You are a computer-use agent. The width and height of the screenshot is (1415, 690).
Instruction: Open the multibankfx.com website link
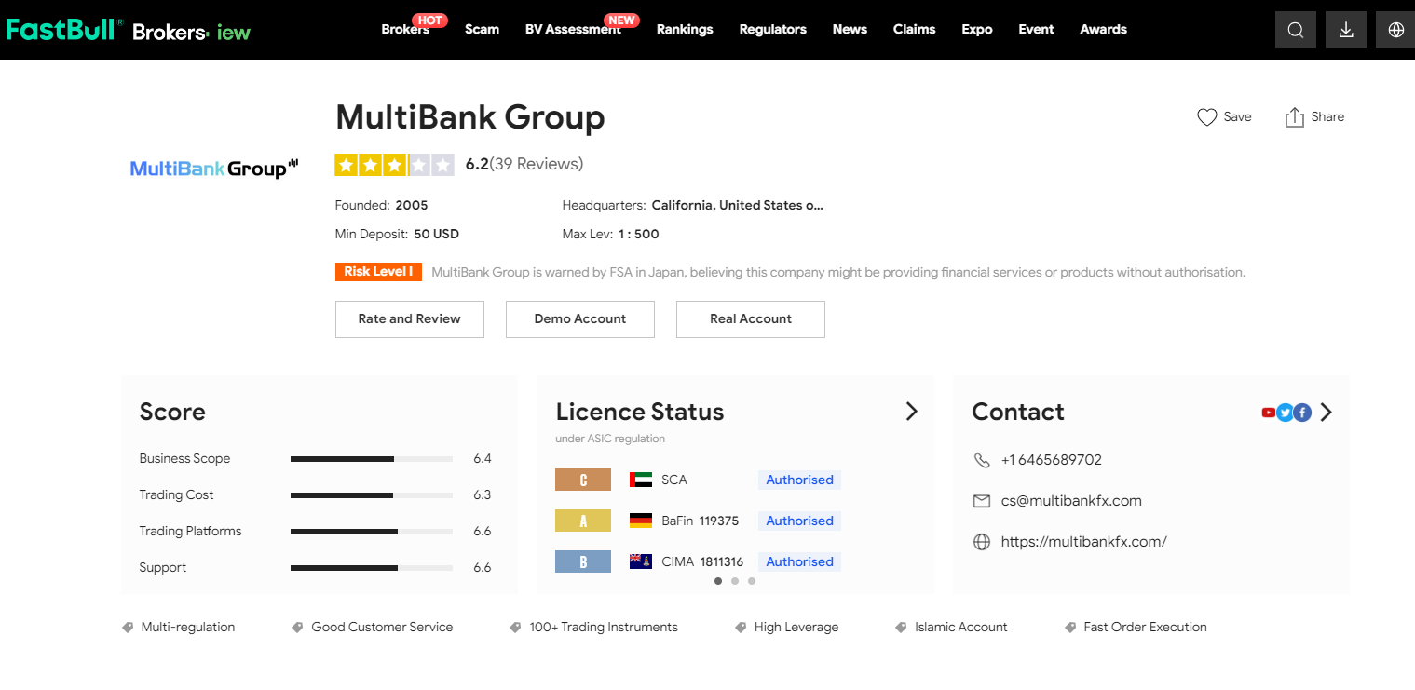point(1083,542)
